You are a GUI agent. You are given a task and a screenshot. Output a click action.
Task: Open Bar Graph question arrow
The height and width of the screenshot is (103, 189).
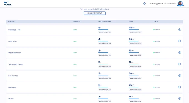pyautogui.click(x=180, y=87)
